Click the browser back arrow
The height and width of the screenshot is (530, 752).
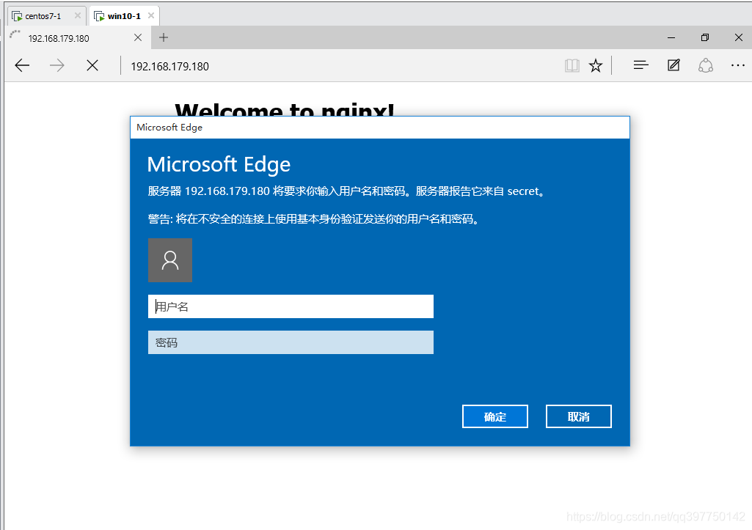(x=22, y=66)
